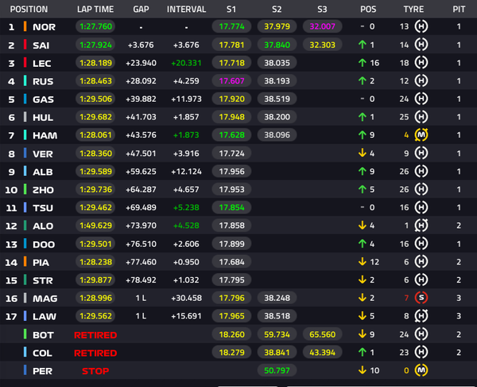The height and width of the screenshot is (387, 477).
Task: Click NOR's lap time 1:27.760
Action: click(x=95, y=26)
